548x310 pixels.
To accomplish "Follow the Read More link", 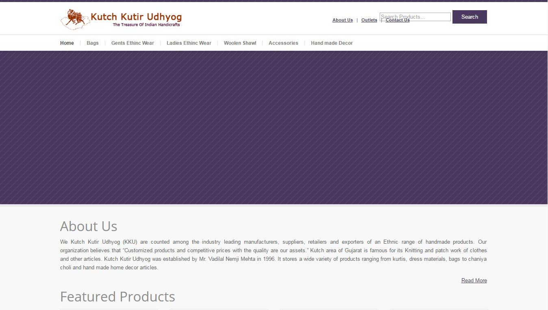I will click(474, 280).
